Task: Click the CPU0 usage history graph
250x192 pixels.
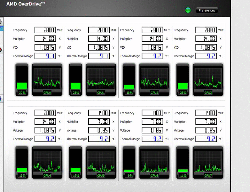Action: click(x=47, y=80)
